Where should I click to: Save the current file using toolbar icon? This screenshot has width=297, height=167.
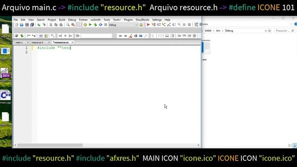coord(27,25)
